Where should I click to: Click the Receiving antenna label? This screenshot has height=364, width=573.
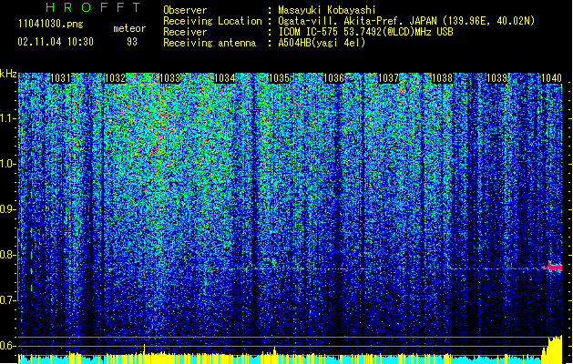210,43
